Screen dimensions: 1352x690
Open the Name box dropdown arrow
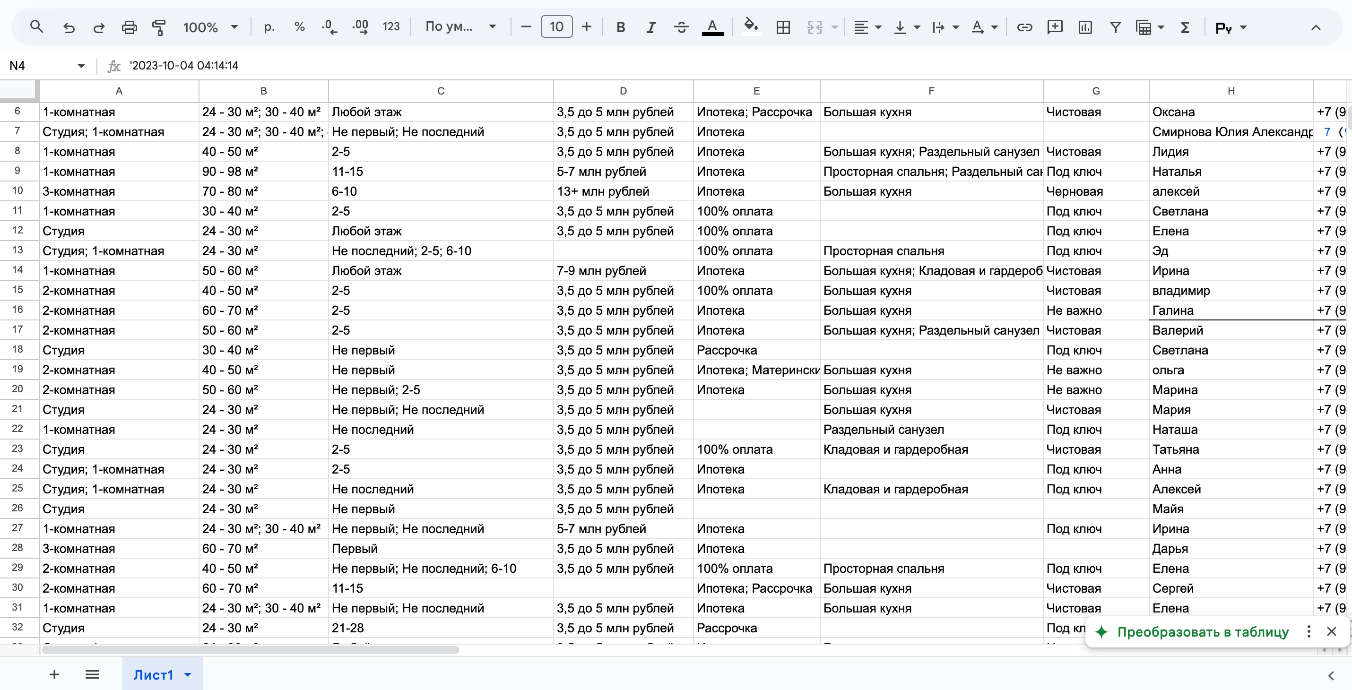coord(81,66)
